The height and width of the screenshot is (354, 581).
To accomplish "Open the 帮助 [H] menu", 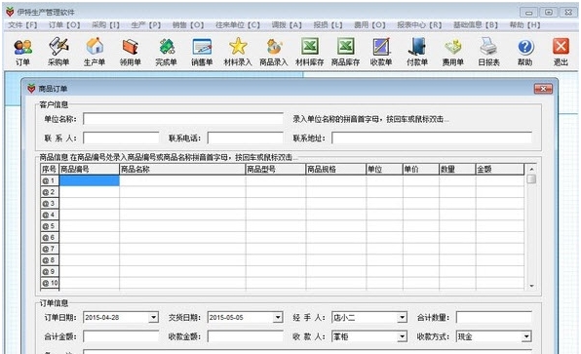I will pyautogui.click(x=524, y=24).
